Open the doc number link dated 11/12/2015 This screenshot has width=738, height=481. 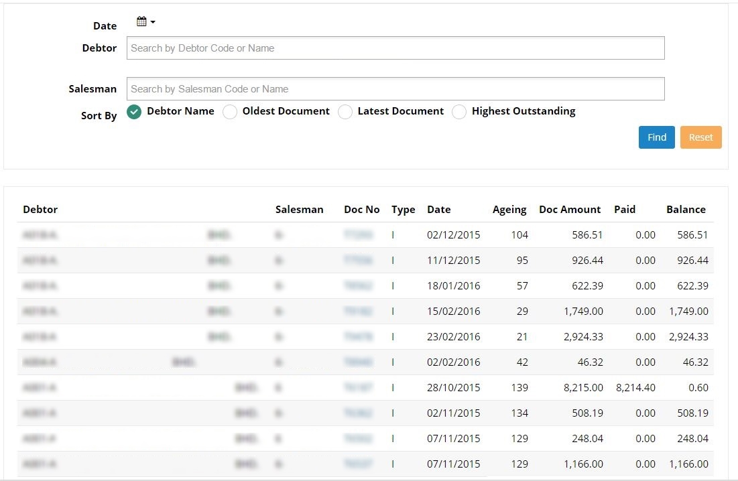pyautogui.click(x=358, y=260)
